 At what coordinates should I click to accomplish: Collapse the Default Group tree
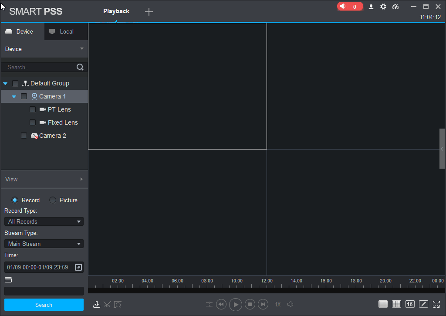point(5,84)
